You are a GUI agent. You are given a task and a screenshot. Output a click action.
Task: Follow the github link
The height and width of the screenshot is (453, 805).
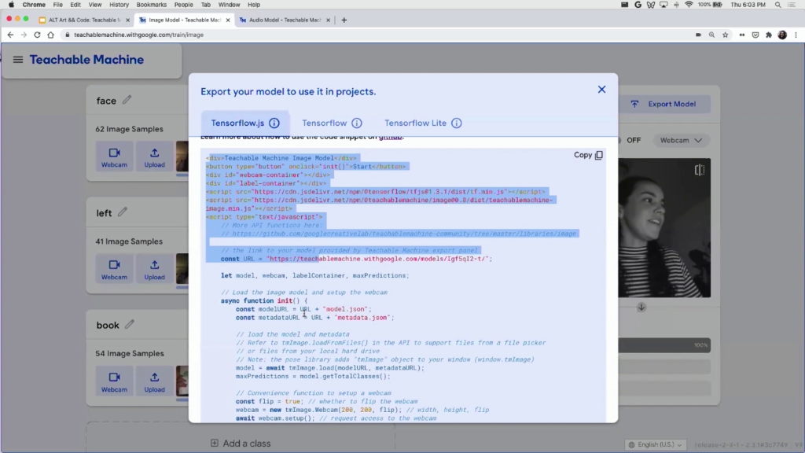point(390,137)
